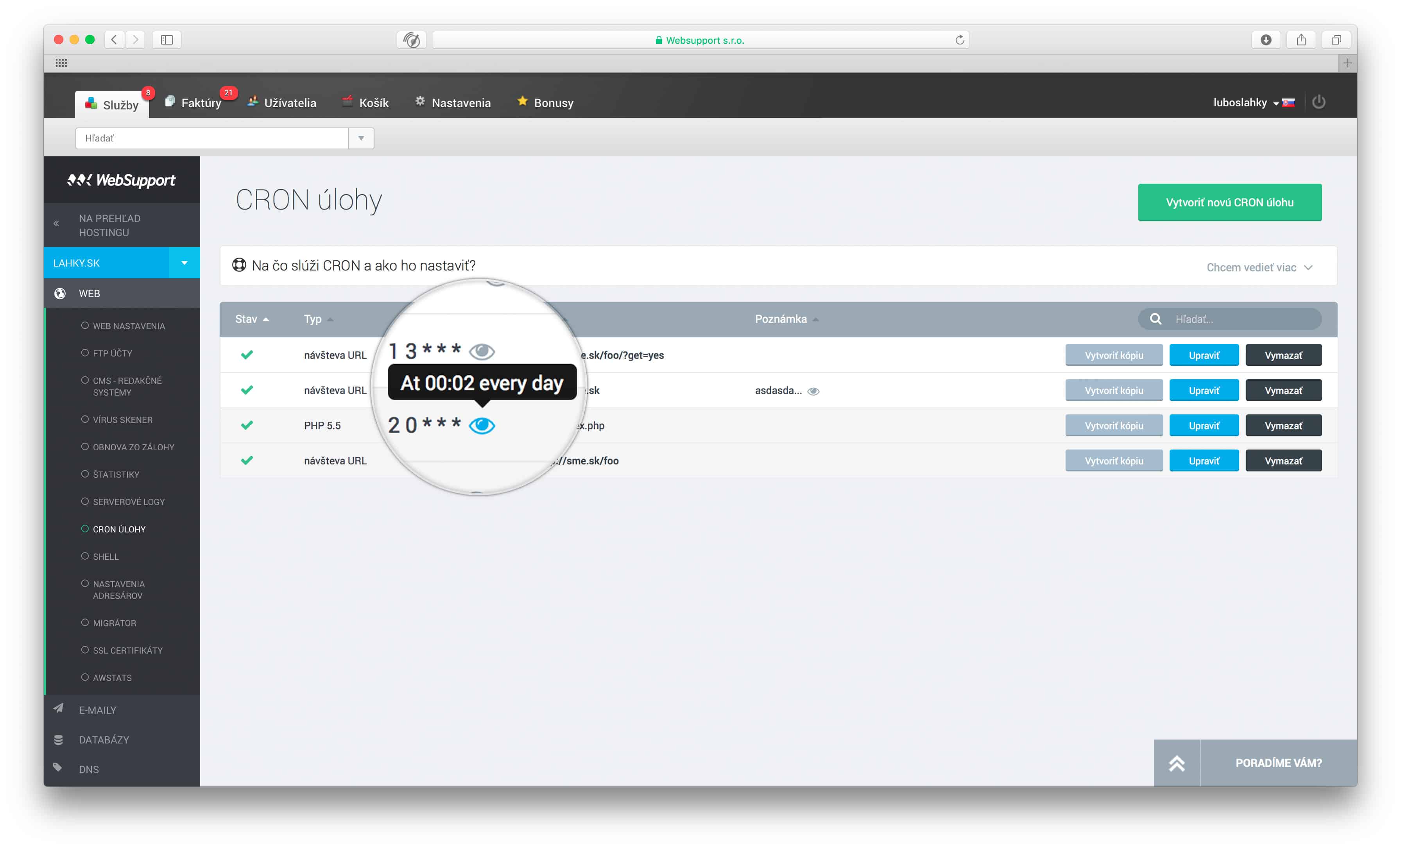Click the scroll-to-top double arrow icon
This screenshot has width=1401, height=849.
pyautogui.click(x=1177, y=763)
